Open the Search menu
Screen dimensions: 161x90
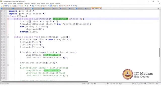pyautogui.click(x=10, y=3)
